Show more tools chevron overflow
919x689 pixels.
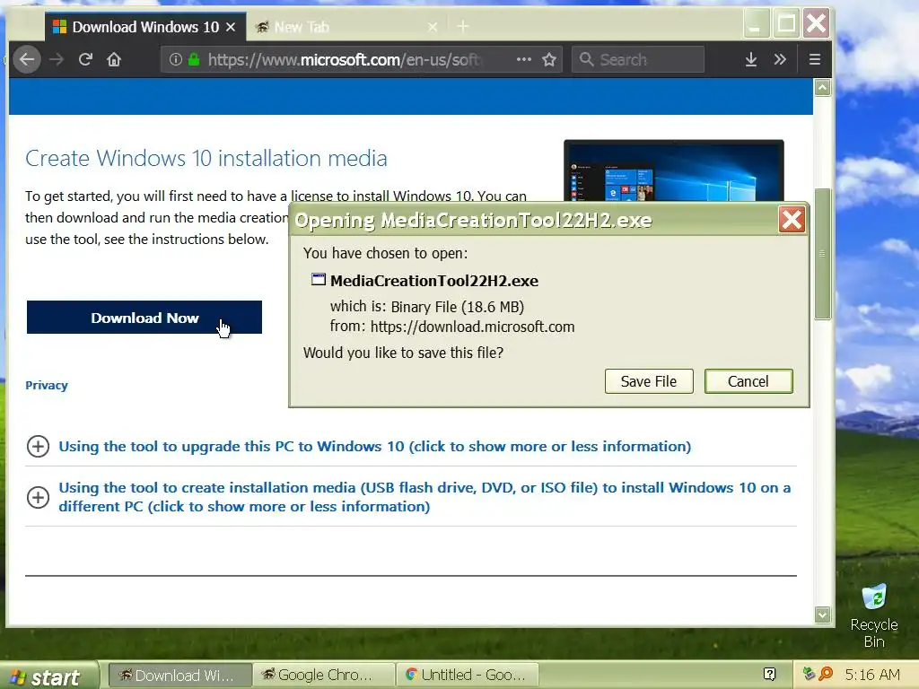pyautogui.click(x=780, y=59)
